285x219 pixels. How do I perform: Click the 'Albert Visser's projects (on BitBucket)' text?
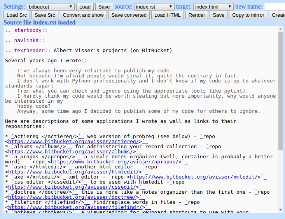(x=113, y=51)
